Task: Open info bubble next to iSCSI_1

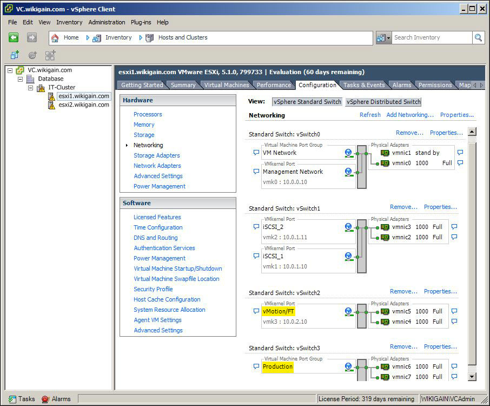Action: pos(256,256)
